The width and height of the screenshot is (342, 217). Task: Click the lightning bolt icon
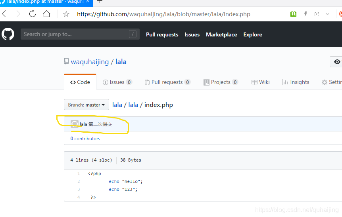[x=305, y=14]
